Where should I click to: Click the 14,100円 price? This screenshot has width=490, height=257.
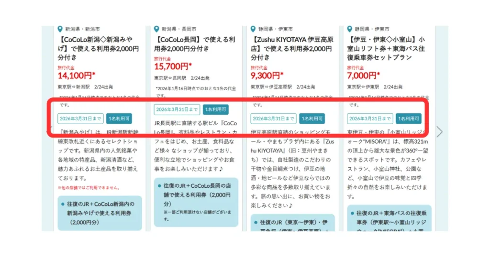[x=76, y=75]
